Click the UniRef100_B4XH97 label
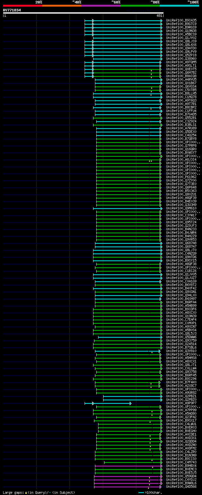This screenshot has width=202, height=495. coord(181,299)
